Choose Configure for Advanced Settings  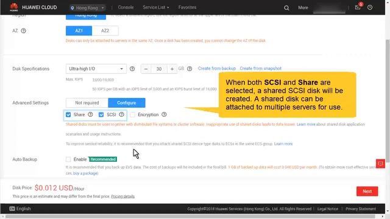127,103
